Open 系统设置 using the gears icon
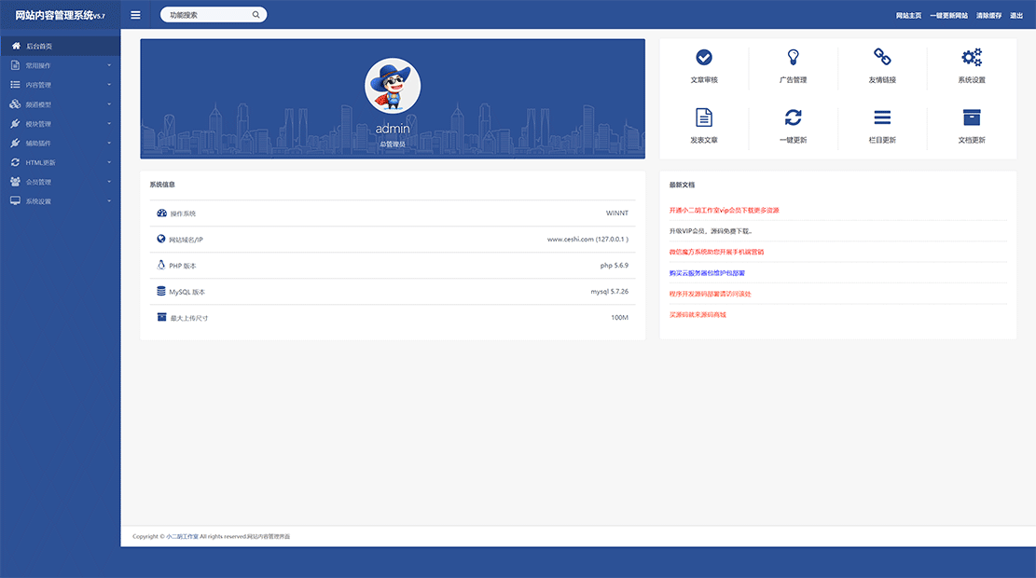 (971, 57)
